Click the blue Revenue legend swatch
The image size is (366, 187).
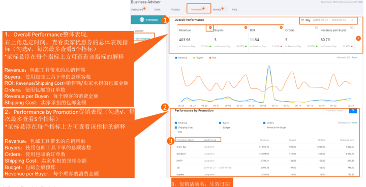point(176,57)
